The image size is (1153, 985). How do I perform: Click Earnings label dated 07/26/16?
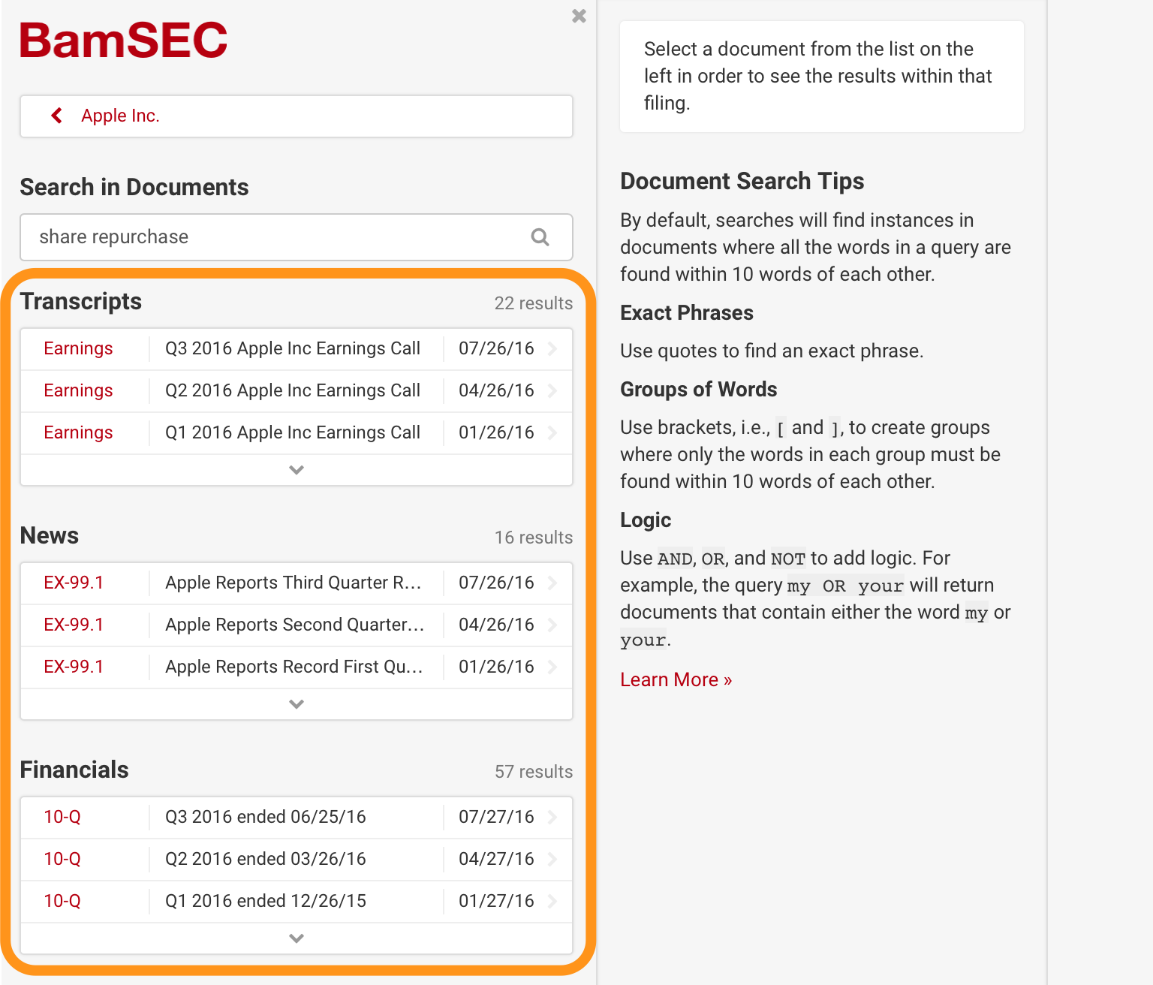click(x=78, y=348)
